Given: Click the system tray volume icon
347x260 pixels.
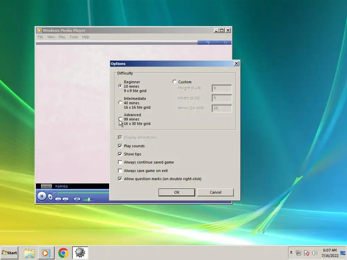Looking at the screenshot, I should (314, 253).
